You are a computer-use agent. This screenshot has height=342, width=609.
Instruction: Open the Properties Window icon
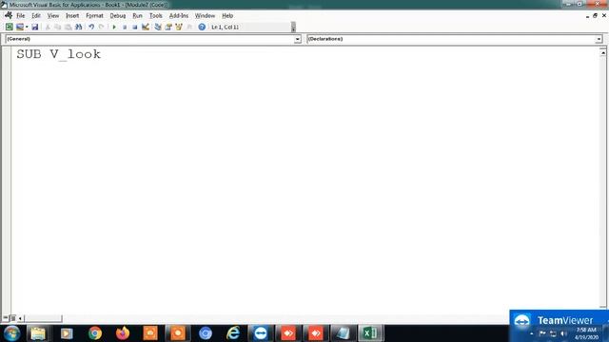click(168, 27)
